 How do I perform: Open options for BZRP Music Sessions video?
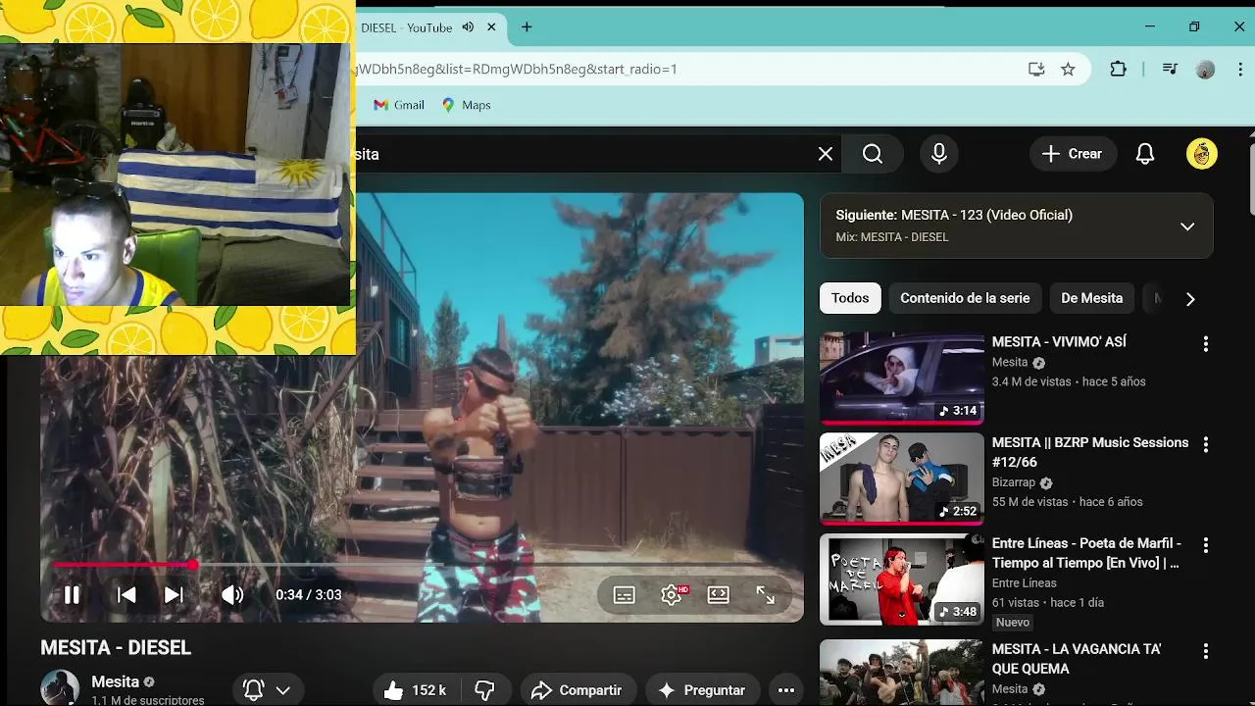(x=1206, y=445)
